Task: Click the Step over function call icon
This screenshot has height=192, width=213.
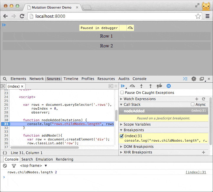Action: pos(132,86)
